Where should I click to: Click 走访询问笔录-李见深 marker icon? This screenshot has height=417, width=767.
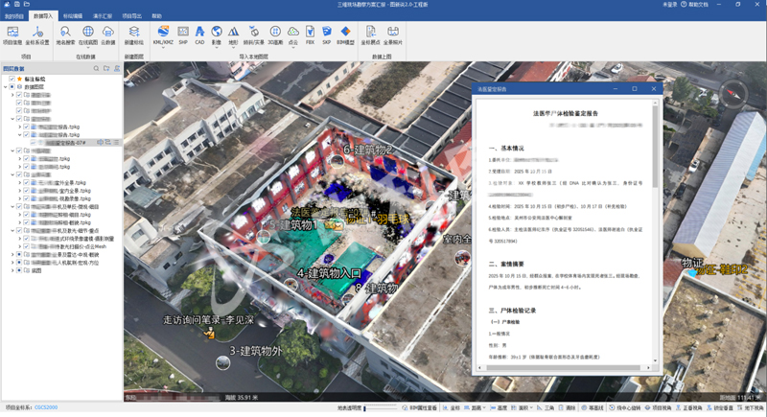[209, 334]
